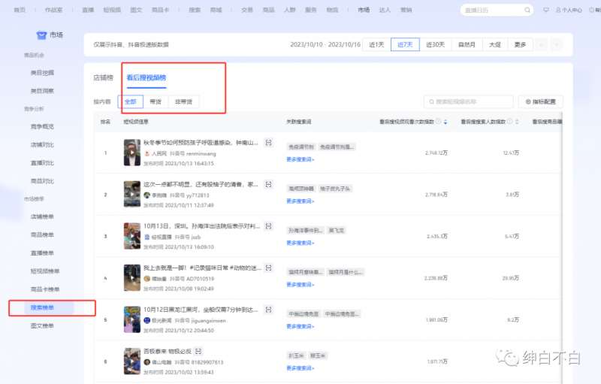Screen dimensions: 601x384
Task: Select 全部 content filter
Action: pos(130,101)
